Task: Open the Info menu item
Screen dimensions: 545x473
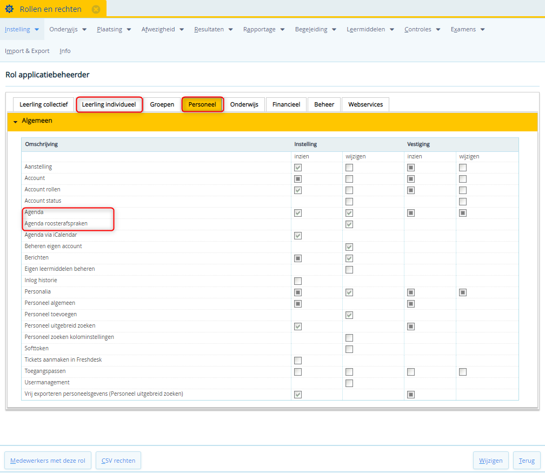Action: point(65,51)
